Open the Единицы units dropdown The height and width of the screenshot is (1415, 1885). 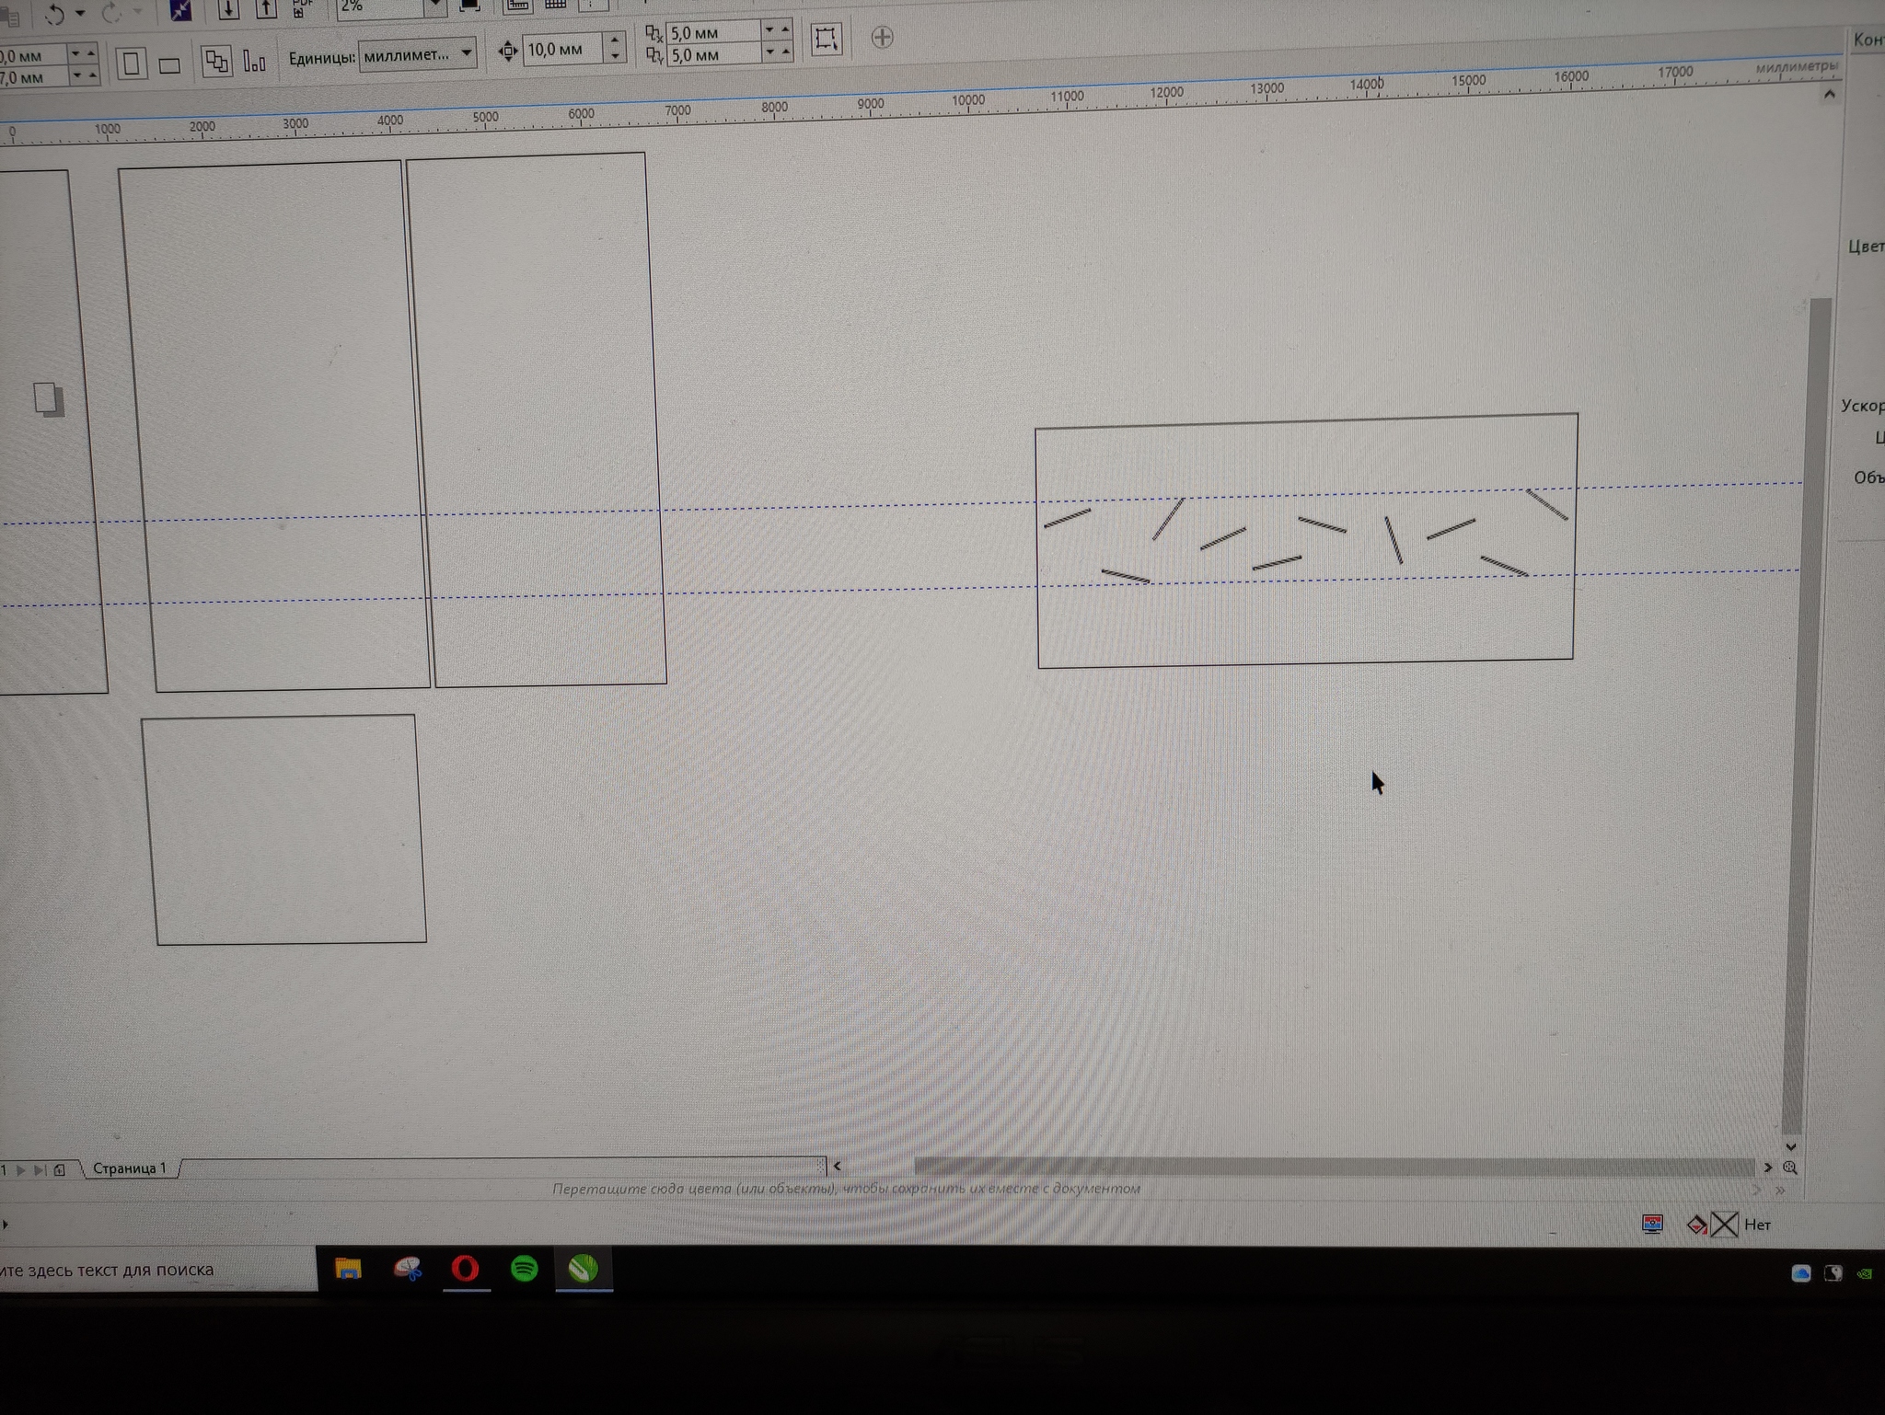[x=467, y=53]
